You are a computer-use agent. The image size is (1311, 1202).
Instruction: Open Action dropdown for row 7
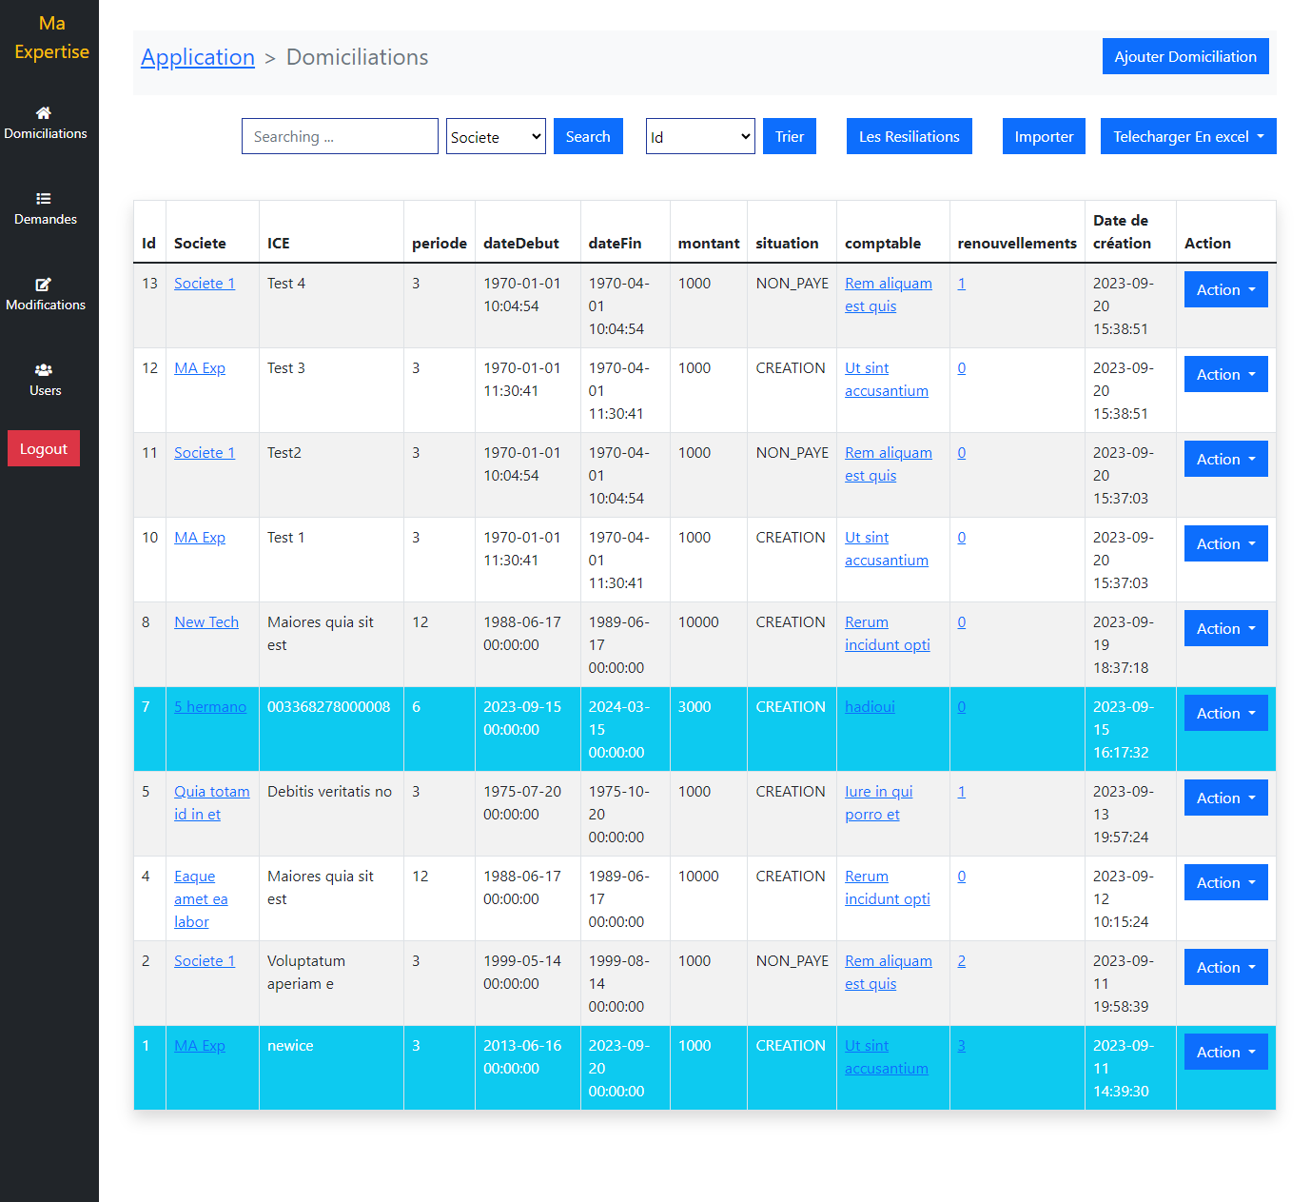pos(1226,713)
